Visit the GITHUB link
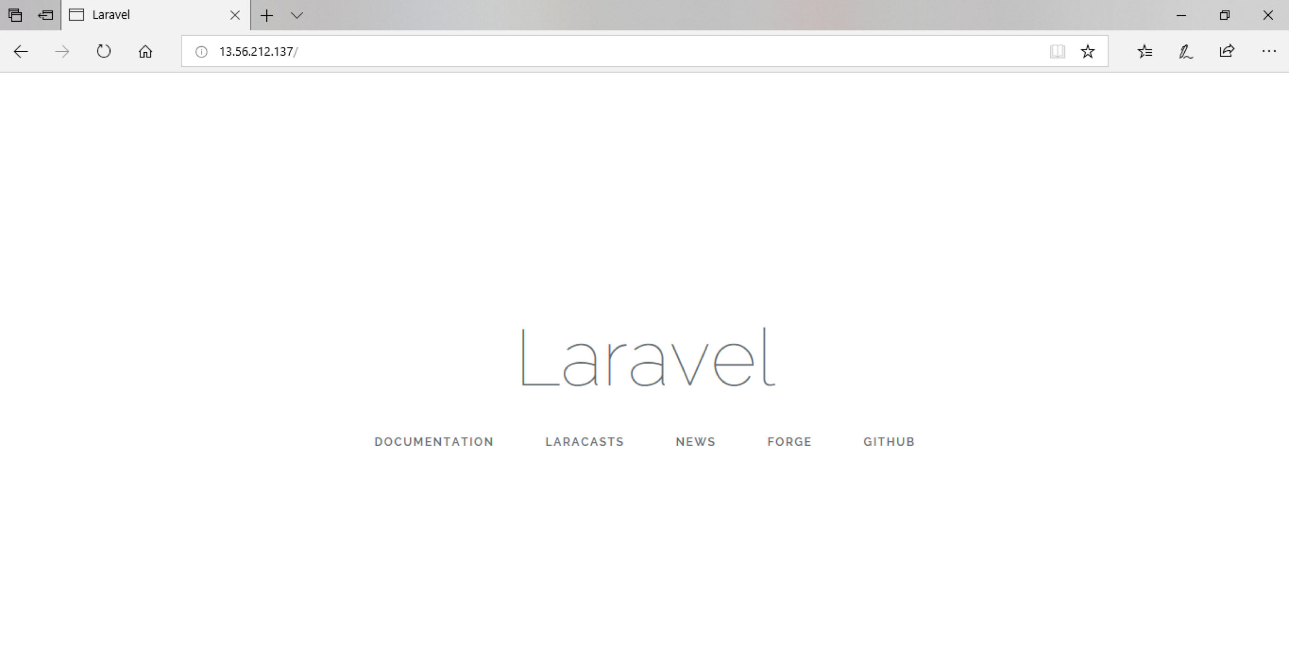Viewport: 1289px width, 648px height. (888, 441)
